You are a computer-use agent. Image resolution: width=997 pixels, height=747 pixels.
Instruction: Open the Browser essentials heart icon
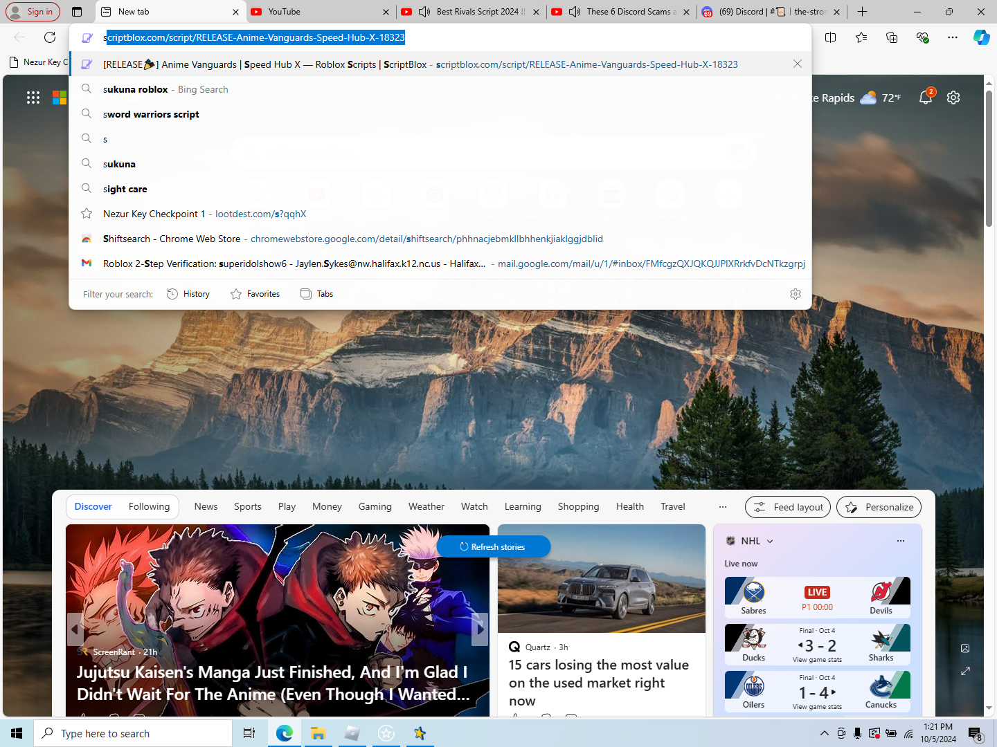point(922,37)
